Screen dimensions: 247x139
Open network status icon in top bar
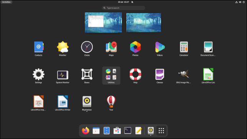236,2
